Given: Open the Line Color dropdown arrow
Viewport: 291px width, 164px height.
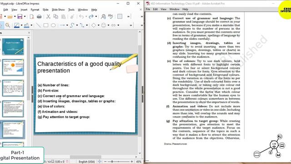Looking at the screenshot, I should click(x=21, y=25).
